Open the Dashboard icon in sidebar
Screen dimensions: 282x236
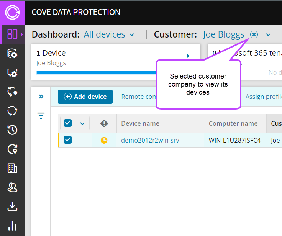[12, 34]
